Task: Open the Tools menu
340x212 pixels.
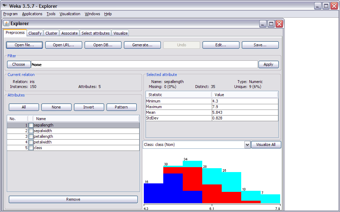Action: point(51,14)
